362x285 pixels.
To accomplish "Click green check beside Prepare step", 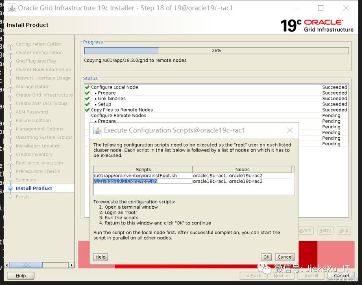I will point(87,93).
